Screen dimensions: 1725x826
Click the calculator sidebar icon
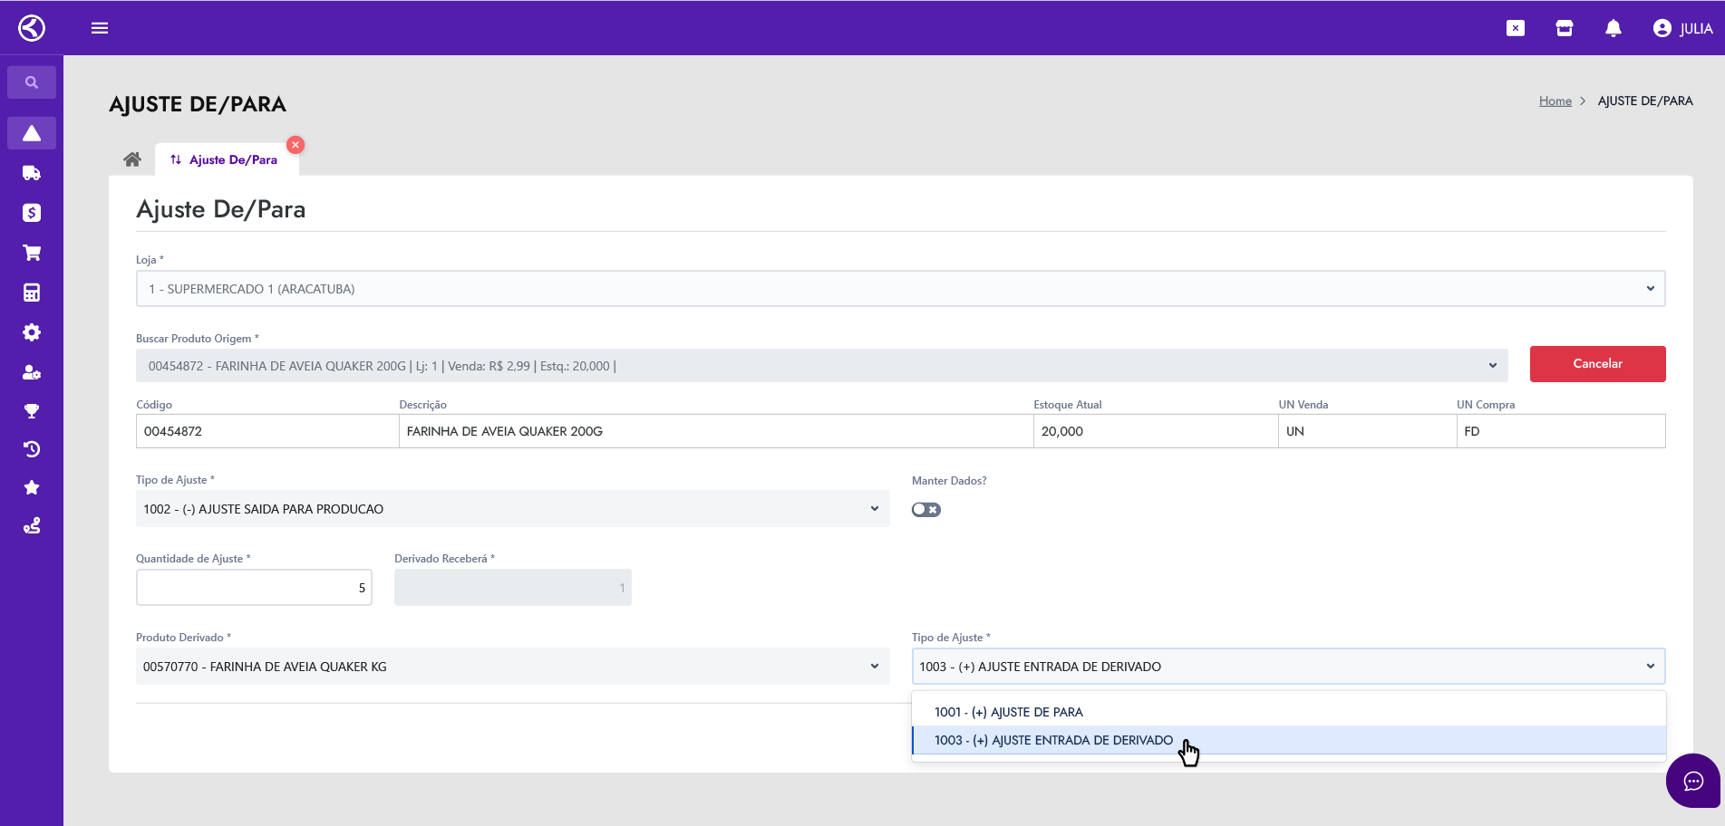pos(32,293)
